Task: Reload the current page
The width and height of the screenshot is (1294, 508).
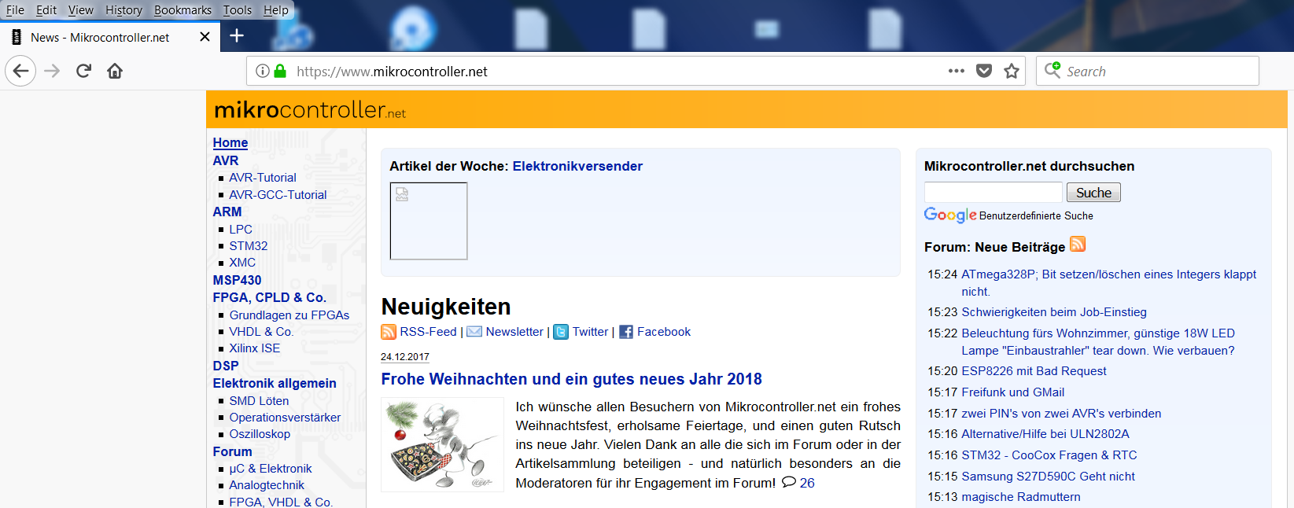Action: click(x=83, y=72)
